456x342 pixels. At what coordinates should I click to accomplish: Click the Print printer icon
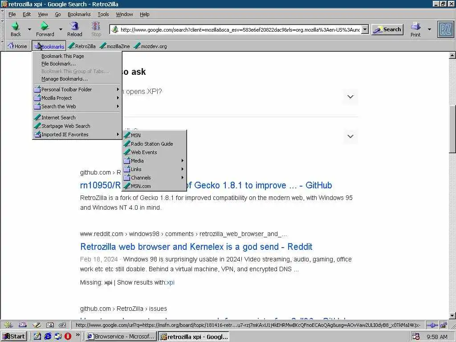[x=415, y=29]
